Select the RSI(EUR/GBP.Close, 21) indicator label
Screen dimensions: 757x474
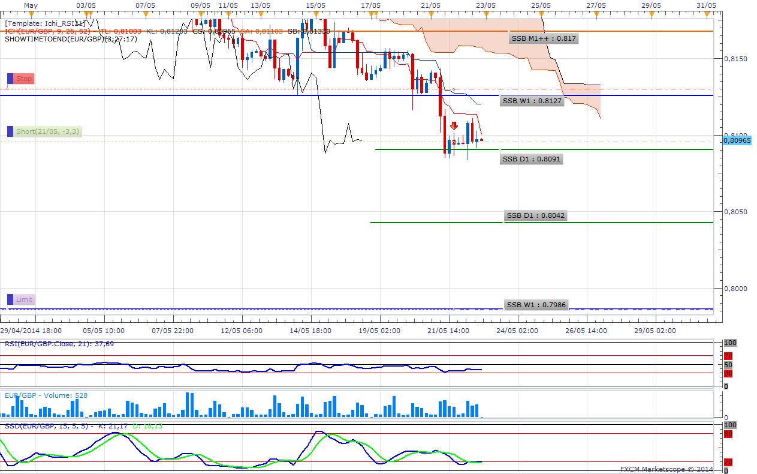[59, 344]
